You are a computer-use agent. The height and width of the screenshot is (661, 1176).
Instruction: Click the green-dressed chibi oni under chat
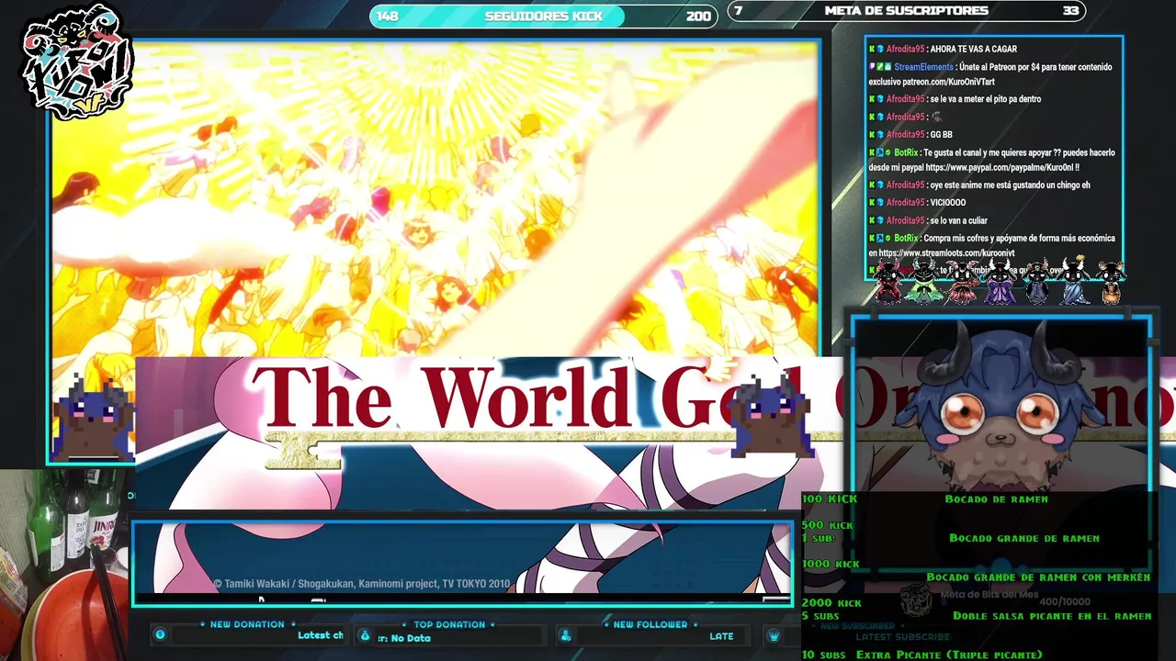922,281
